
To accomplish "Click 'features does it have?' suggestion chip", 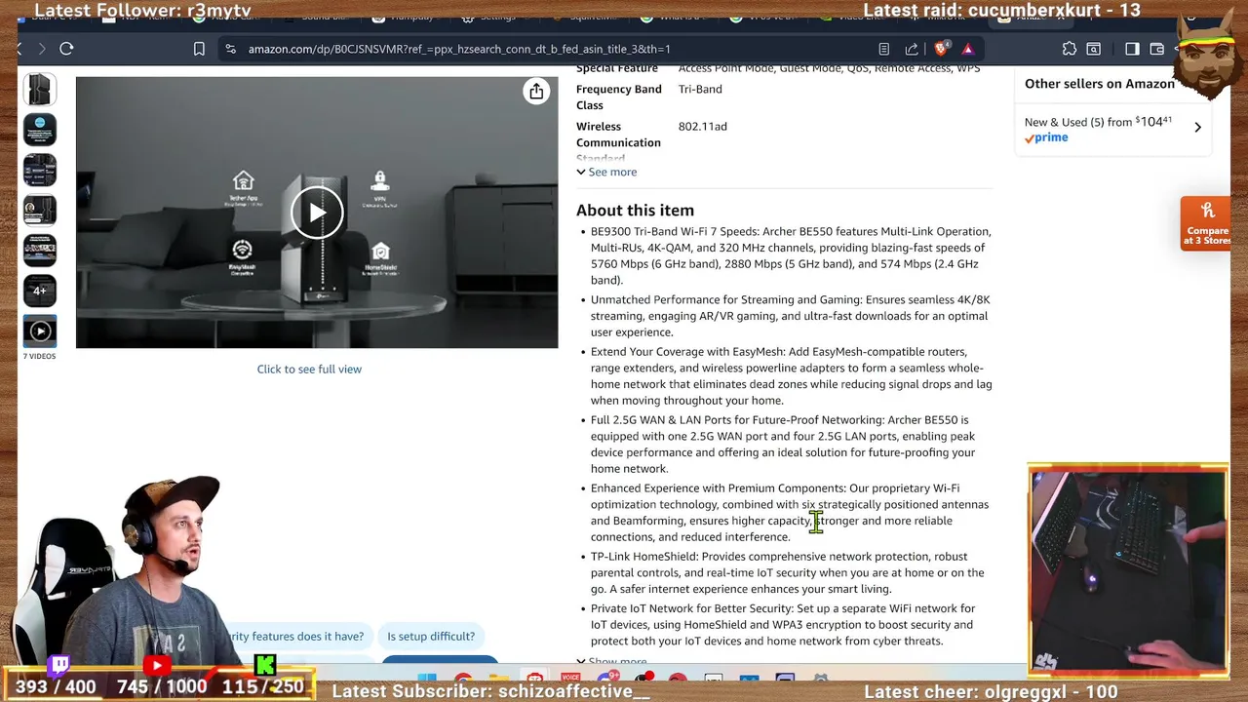I will coord(294,637).
